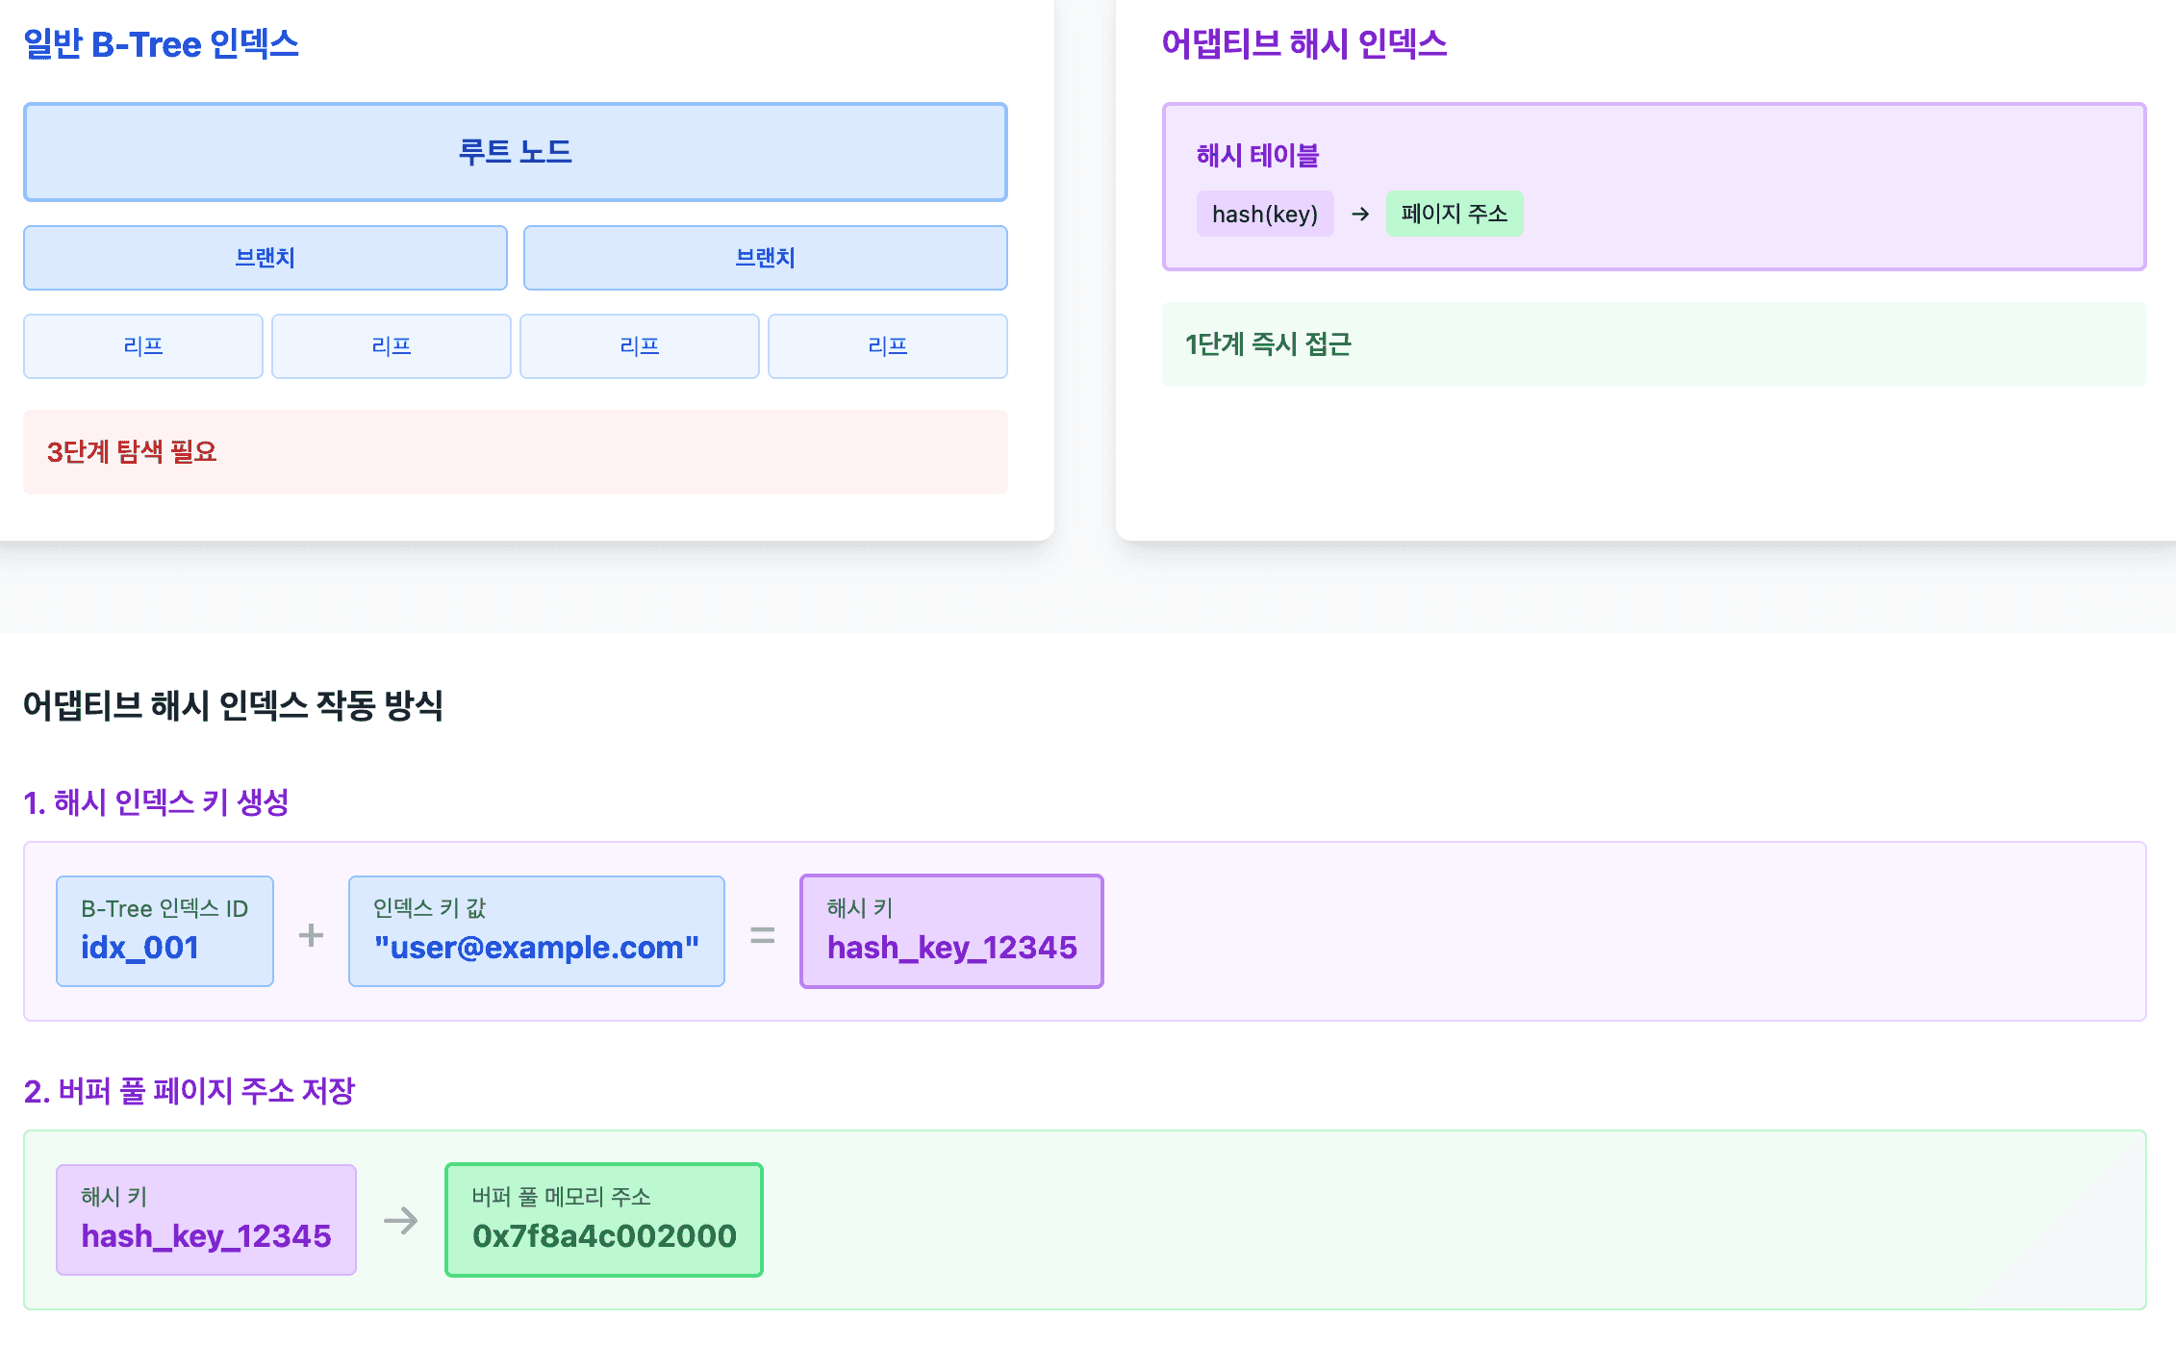2176x1345 pixels.
Task: Click the 페이지 주소 green chip
Action: click(x=1454, y=214)
